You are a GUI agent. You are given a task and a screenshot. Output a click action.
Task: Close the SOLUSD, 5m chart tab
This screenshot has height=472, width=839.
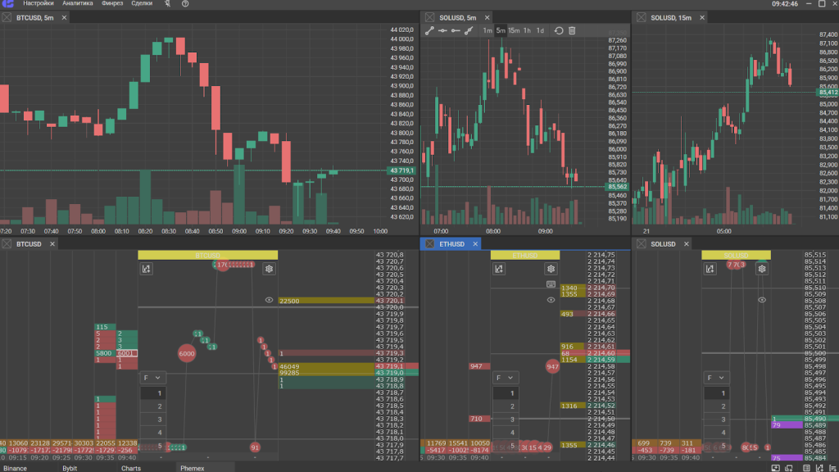click(x=487, y=18)
